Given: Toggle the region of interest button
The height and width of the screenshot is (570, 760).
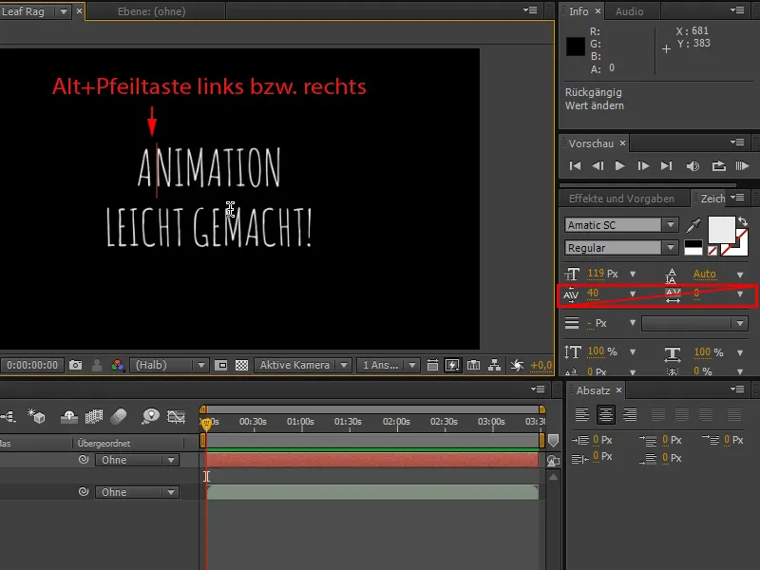Looking at the screenshot, I should pyautogui.click(x=220, y=365).
